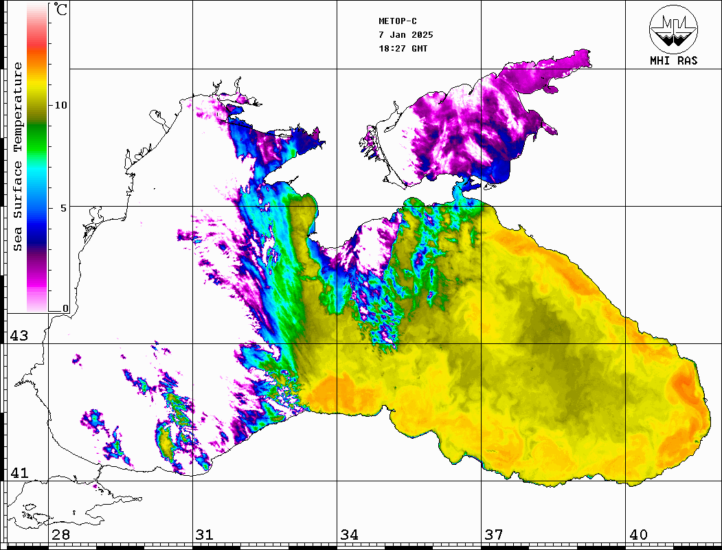This screenshot has height=550, width=722.
Task: Click the 'MHI RAS' label text
Action: click(x=673, y=60)
